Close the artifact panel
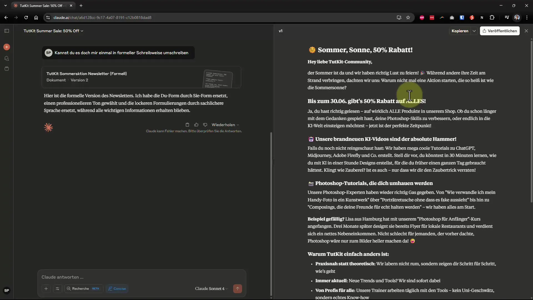533x300 pixels. (526, 31)
